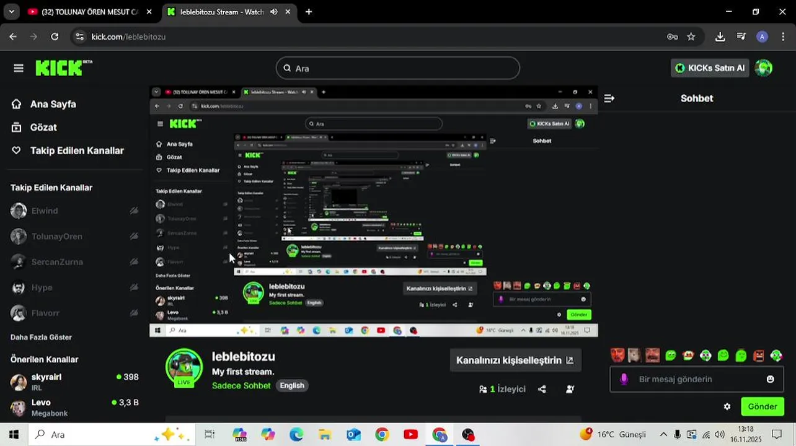Select the first red face emote
Viewport: 796px width, 446px height.
pyautogui.click(x=617, y=355)
